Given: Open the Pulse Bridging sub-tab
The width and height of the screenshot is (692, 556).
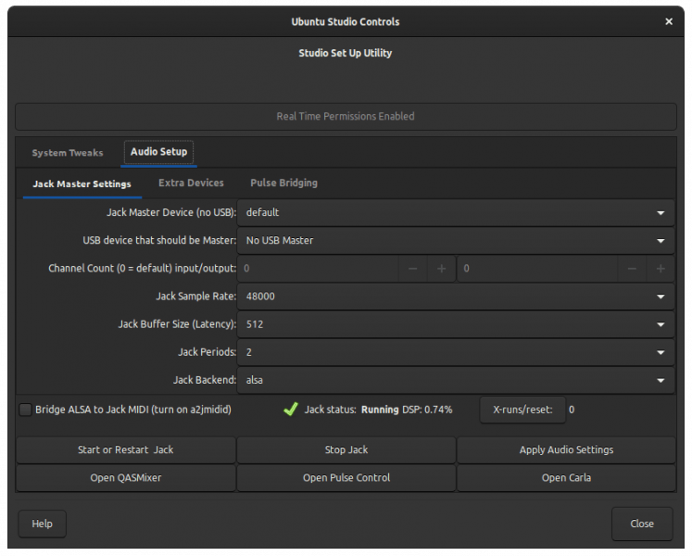Looking at the screenshot, I should (283, 183).
